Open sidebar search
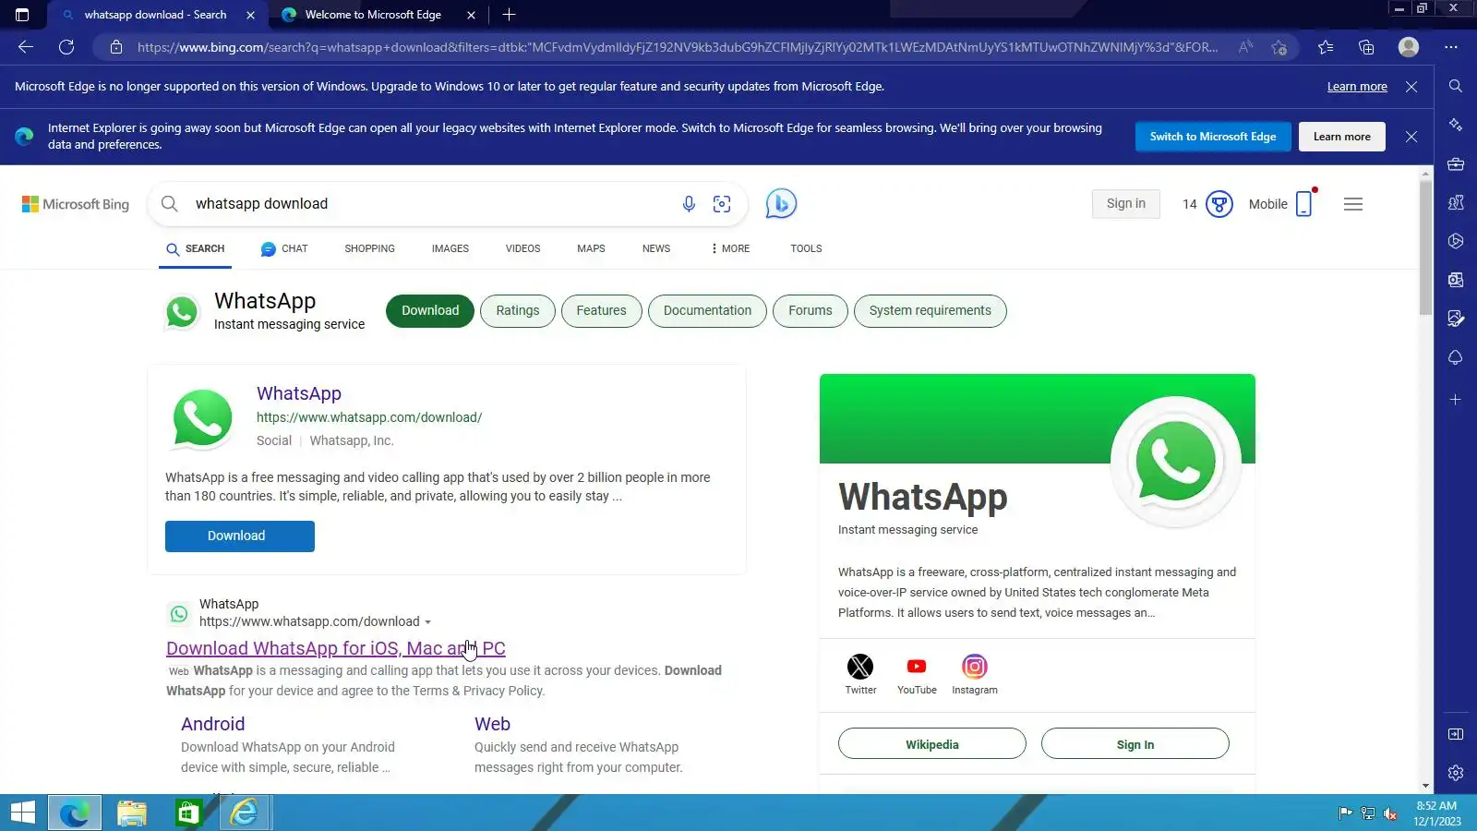1477x831 pixels. coord(1456,86)
